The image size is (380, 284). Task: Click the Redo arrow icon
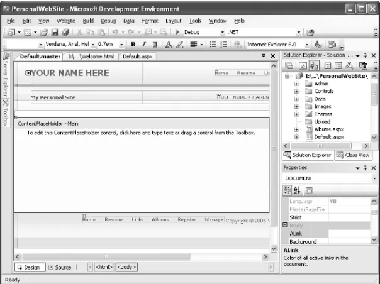[131, 32]
